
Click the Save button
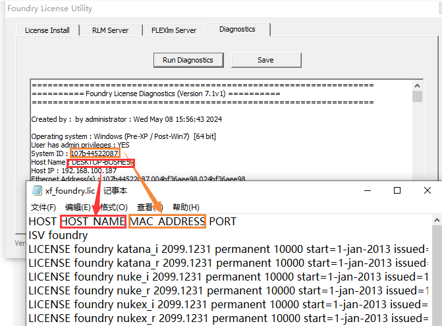[266, 60]
